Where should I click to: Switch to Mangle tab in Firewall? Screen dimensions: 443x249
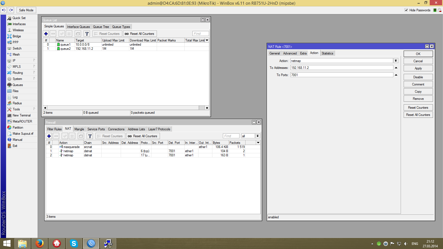[x=79, y=129]
